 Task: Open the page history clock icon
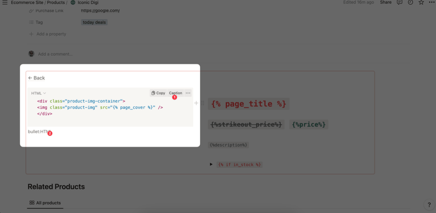tap(410, 2)
